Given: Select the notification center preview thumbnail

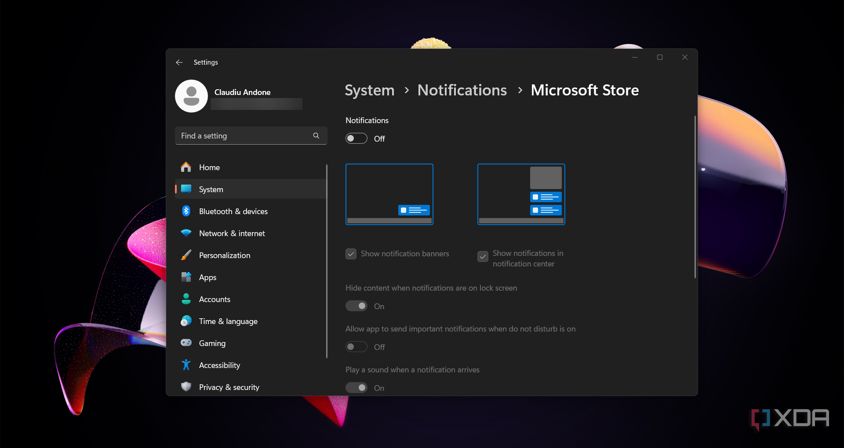Looking at the screenshot, I should click(521, 194).
